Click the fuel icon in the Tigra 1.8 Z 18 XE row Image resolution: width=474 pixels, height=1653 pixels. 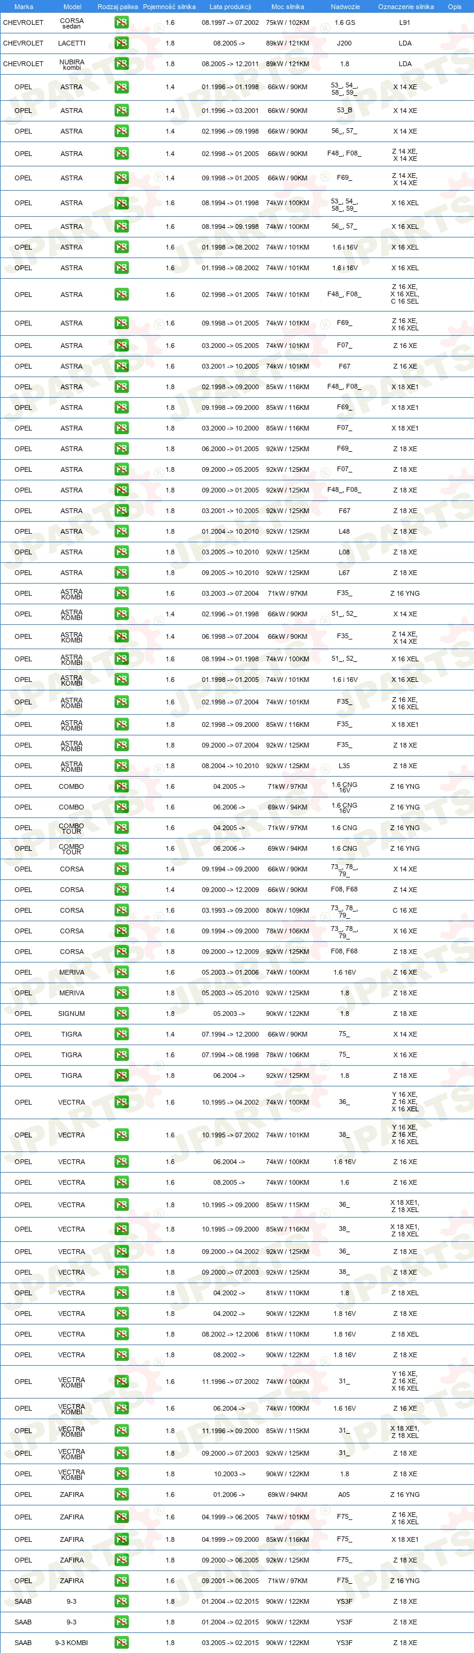point(121,1075)
